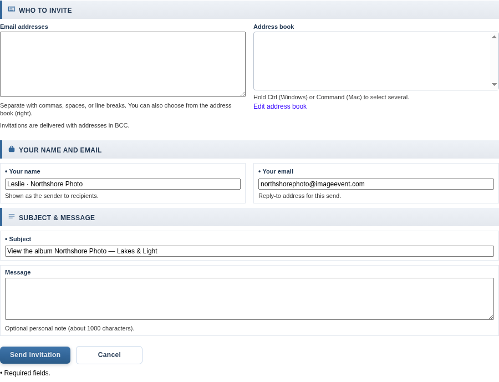Click the Address book scroll up arrow
The image size is (499, 382).
tap(494, 37)
